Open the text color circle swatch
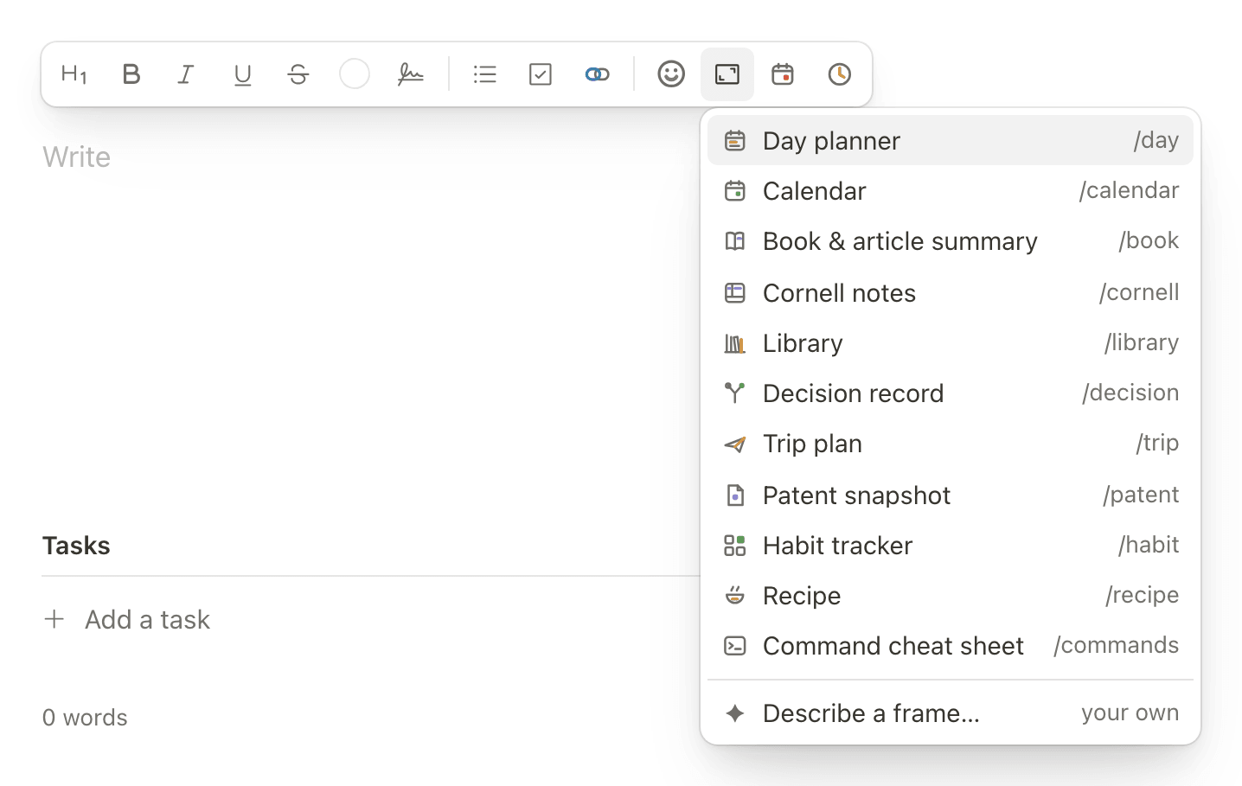 [x=355, y=74]
